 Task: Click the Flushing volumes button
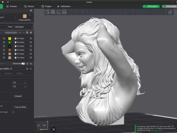click(11, 33)
